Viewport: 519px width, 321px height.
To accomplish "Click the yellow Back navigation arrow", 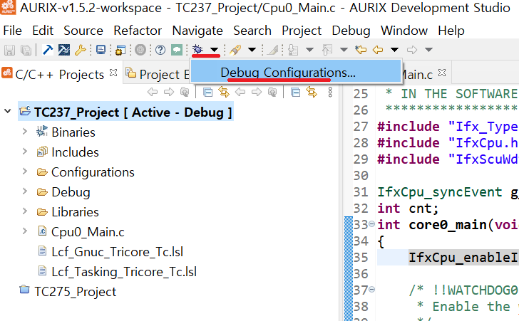I will coord(378,50).
